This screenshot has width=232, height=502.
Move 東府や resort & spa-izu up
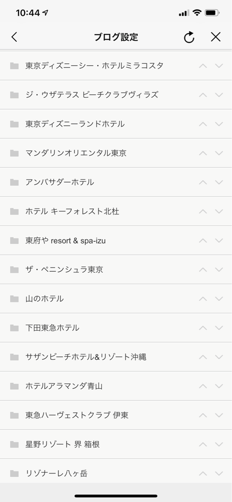[203, 241]
